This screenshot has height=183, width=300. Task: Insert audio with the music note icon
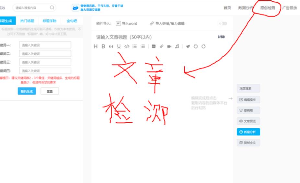(177, 46)
